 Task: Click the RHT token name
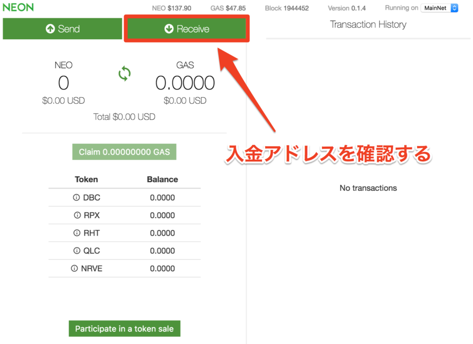(92, 233)
